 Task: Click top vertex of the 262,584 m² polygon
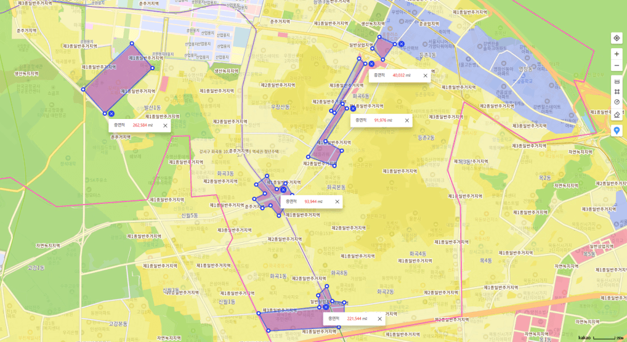pyautogui.click(x=132, y=43)
